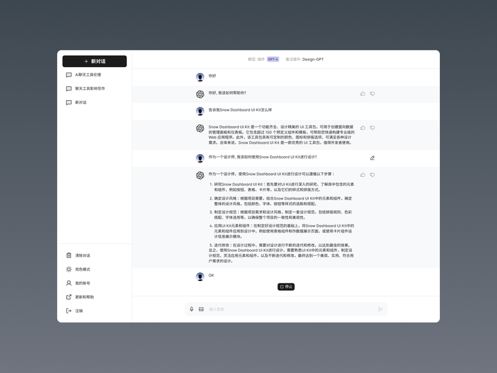Click the trash icon for 清除对话

tap(69, 256)
